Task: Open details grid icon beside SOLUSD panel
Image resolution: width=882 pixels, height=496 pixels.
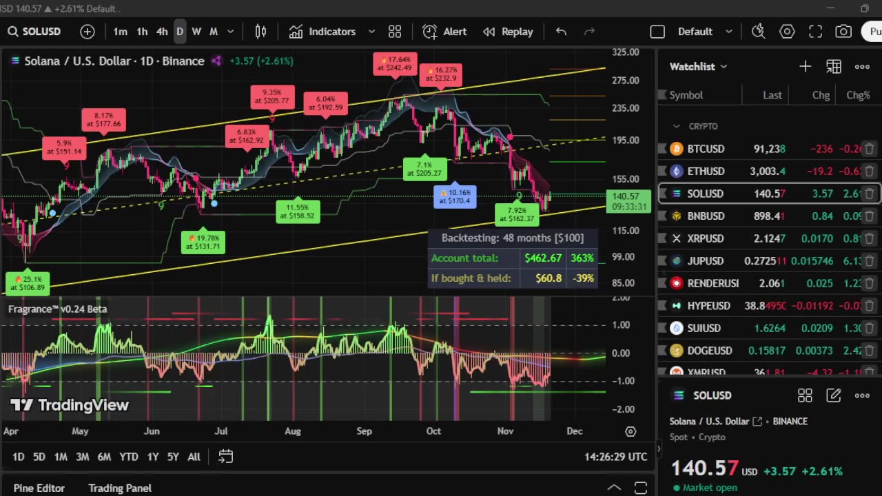Action: (805, 395)
